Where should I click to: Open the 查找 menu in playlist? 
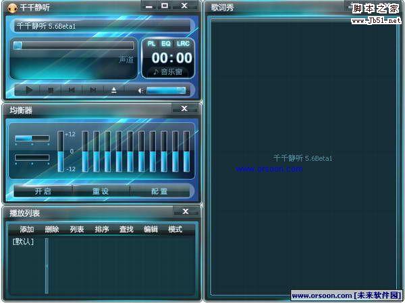click(x=126, y=230)
